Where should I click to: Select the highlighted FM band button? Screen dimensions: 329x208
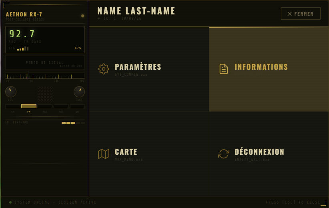click(29, 106)
